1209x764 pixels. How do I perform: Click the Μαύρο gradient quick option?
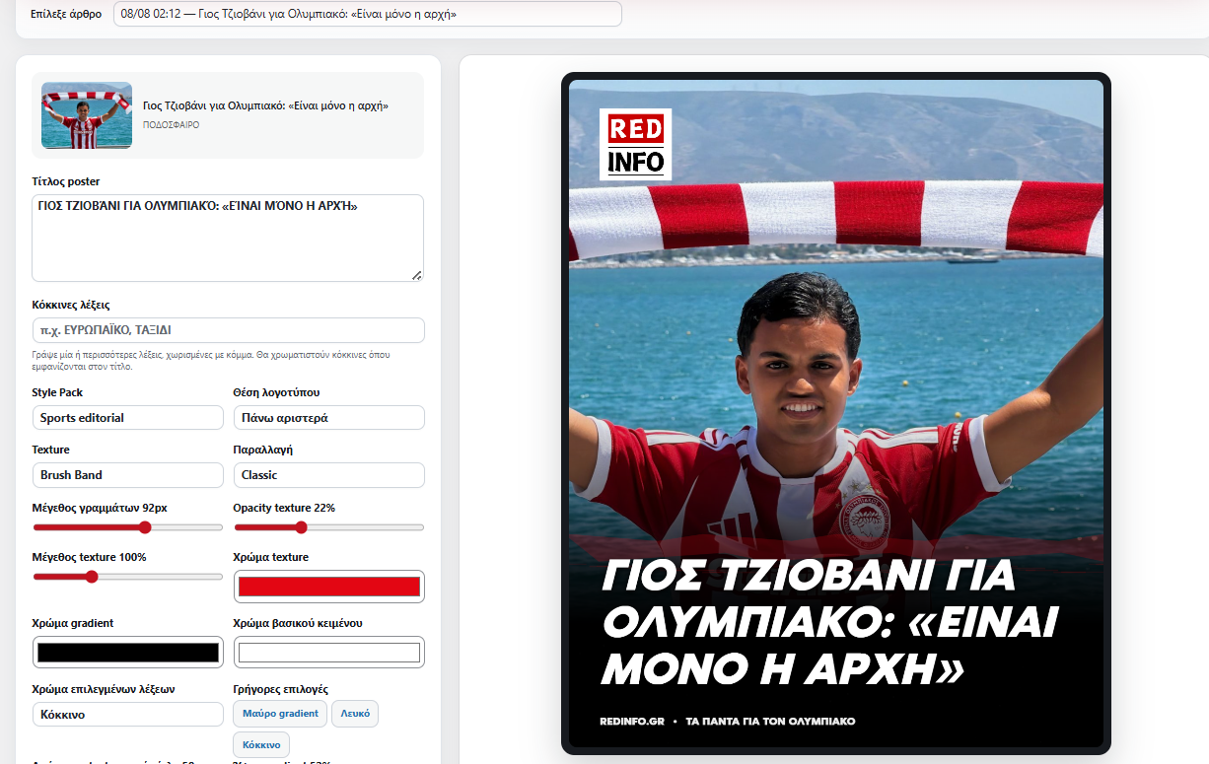coord(280,714)
